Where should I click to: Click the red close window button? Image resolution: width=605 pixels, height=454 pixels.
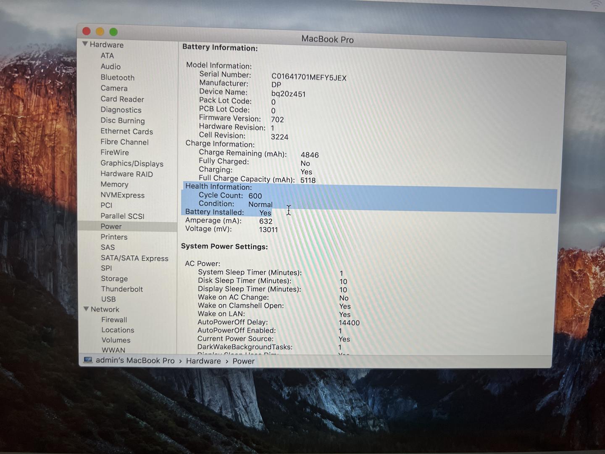(87, 31)
